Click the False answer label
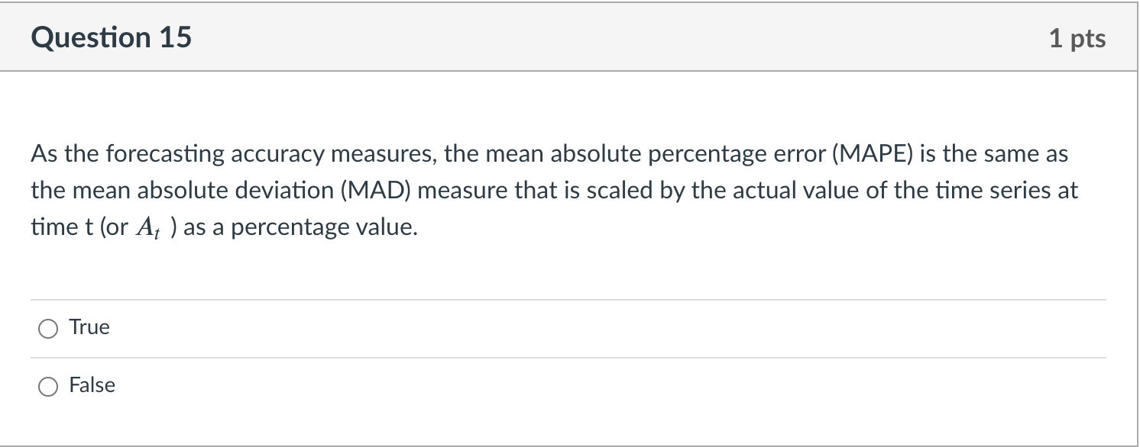Image resolution: width=1140 pixels, height=447 pixels. pyautogui.click(x=92, y=385)
